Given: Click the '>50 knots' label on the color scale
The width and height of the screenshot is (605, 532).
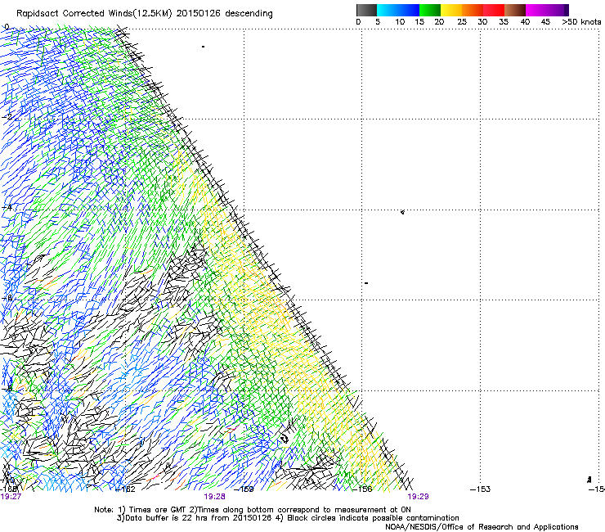Looking at the screenshot, I should (581, 22).
